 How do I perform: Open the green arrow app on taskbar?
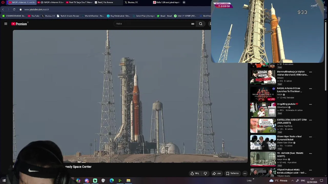coord(120,181)
